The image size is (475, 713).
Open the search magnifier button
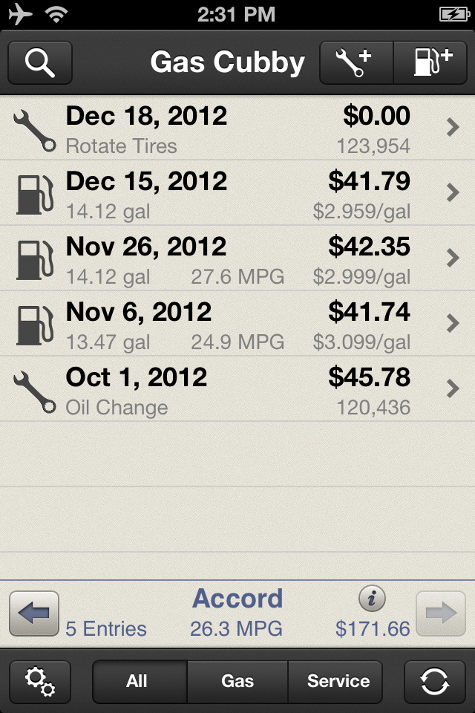tap(40, 62)
